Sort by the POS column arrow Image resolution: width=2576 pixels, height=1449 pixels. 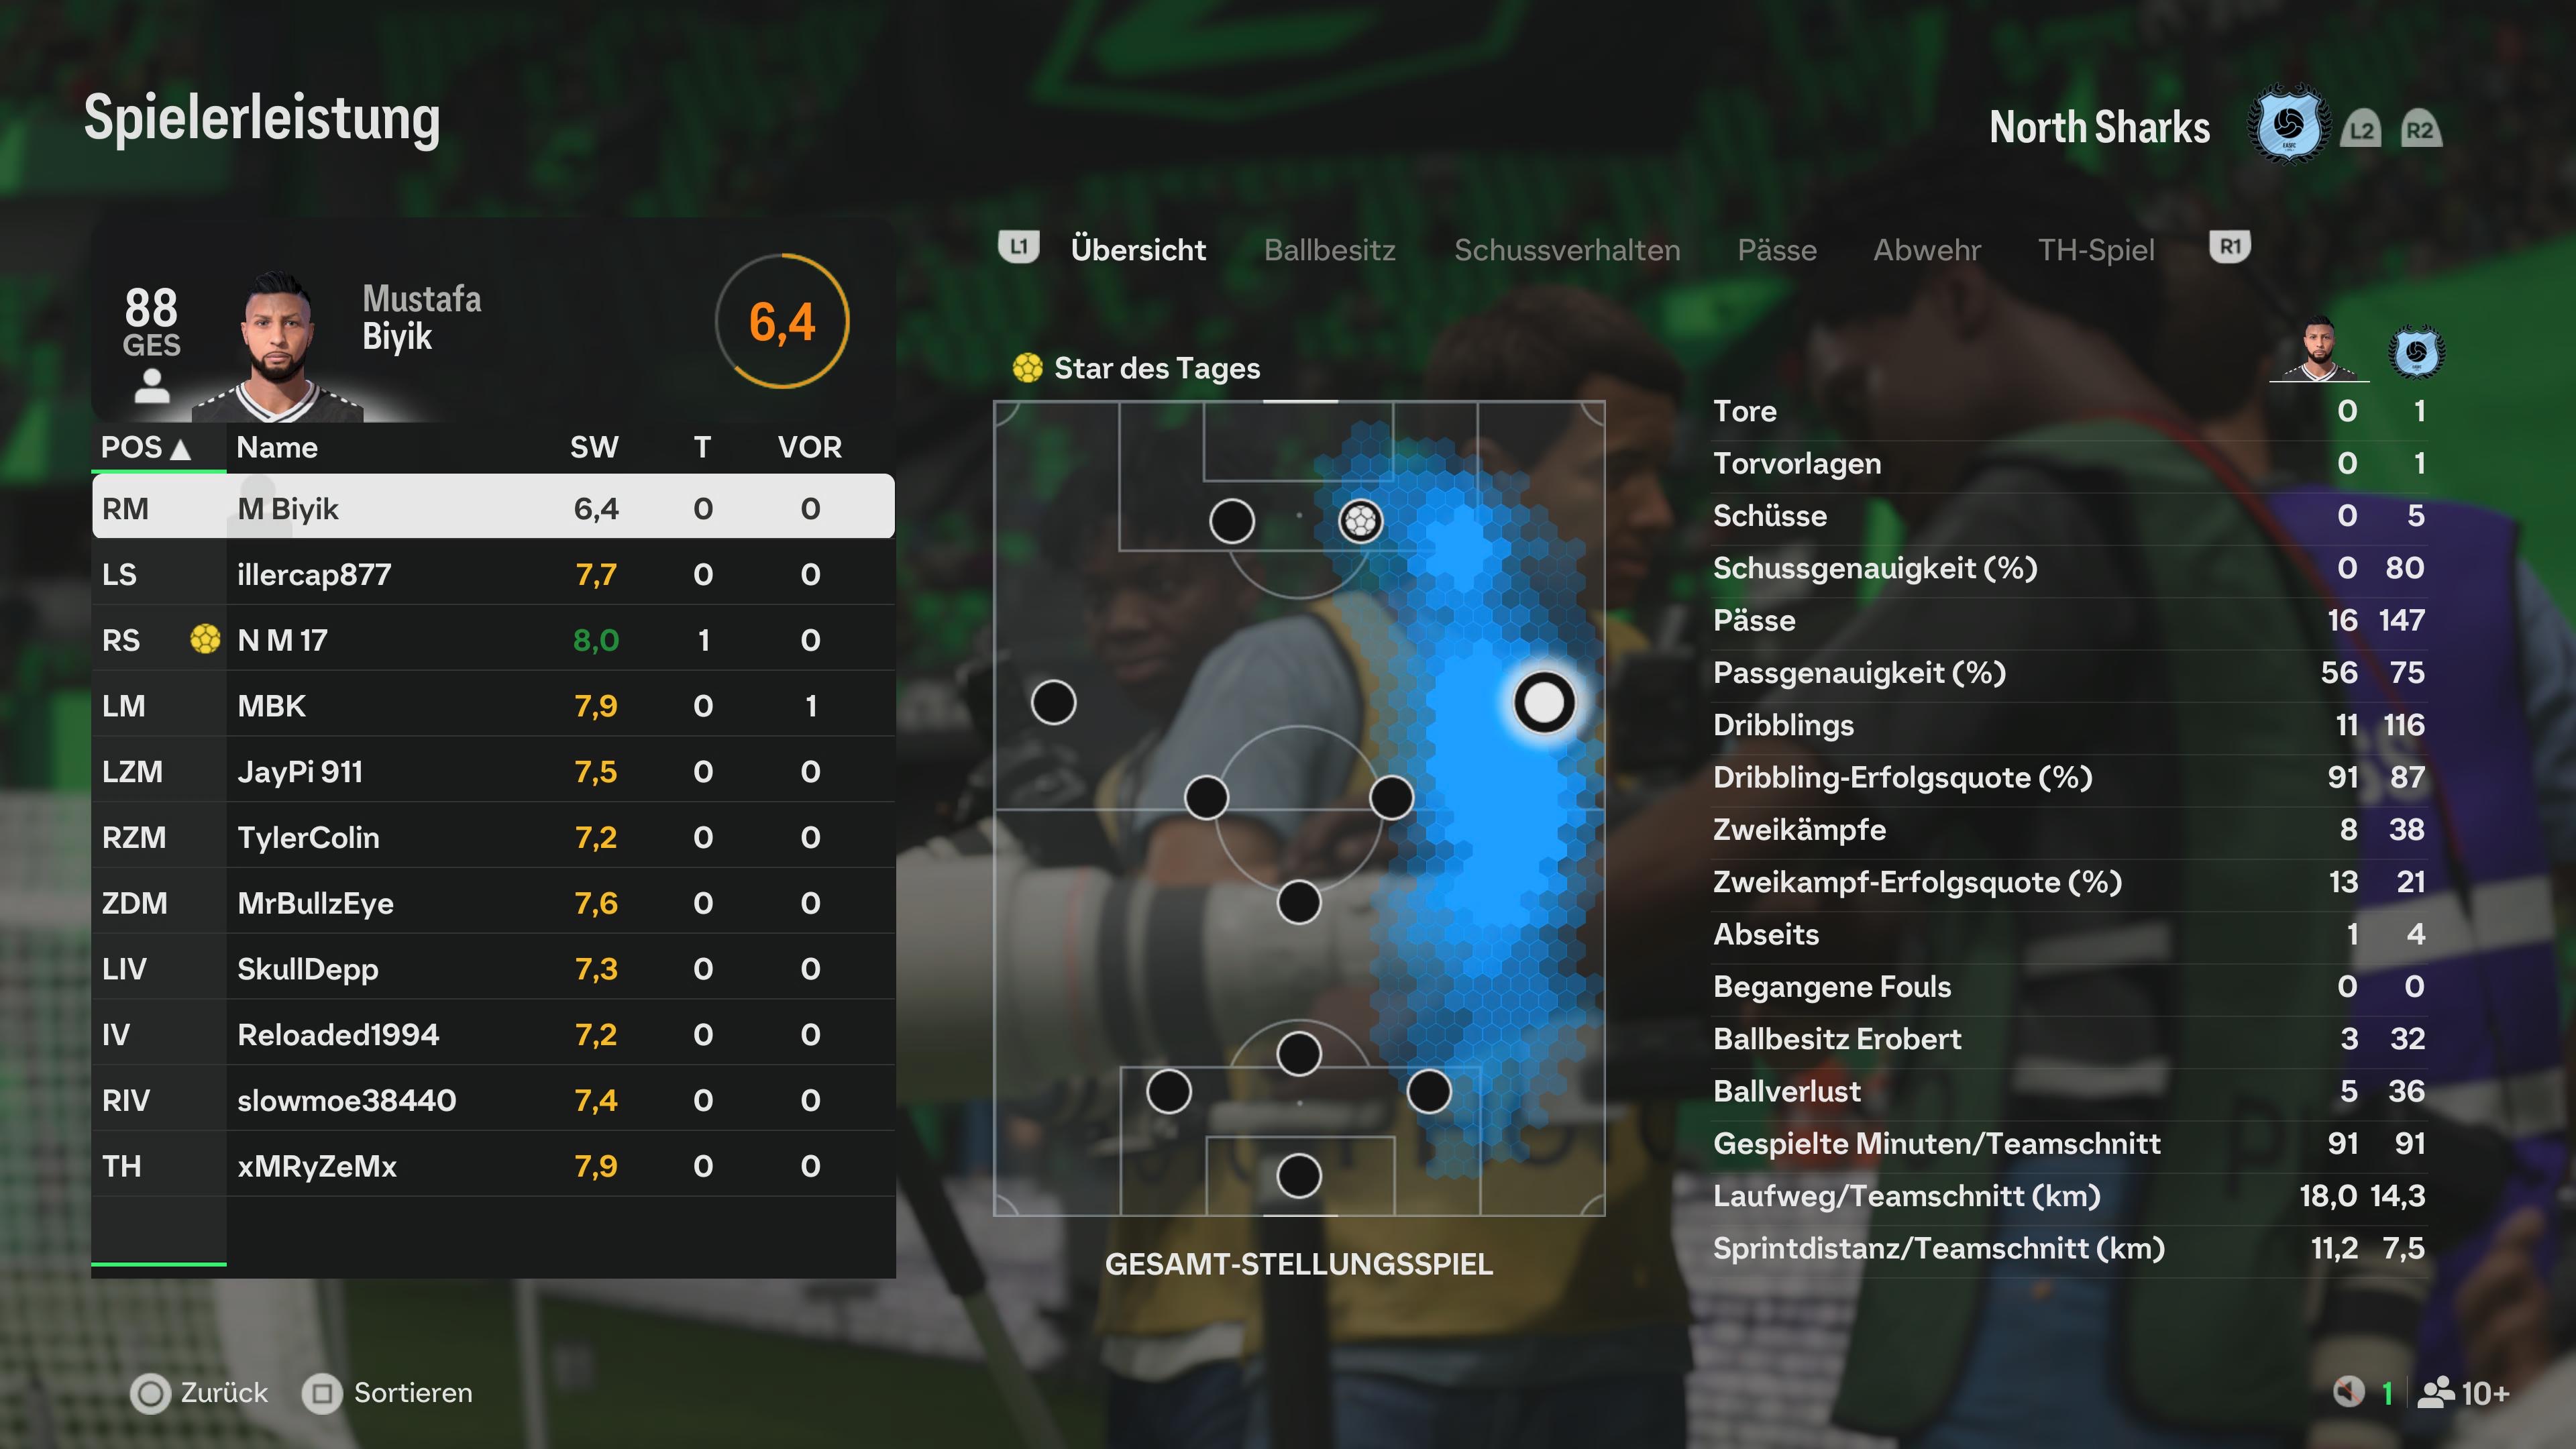click(x=181, y=448)
